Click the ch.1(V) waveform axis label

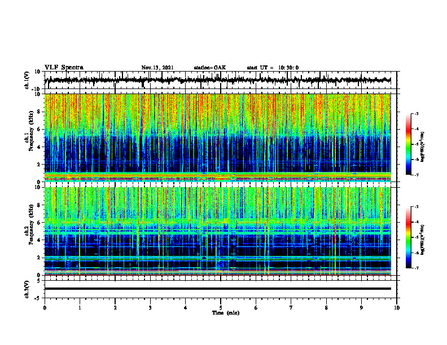coord(27,80)
